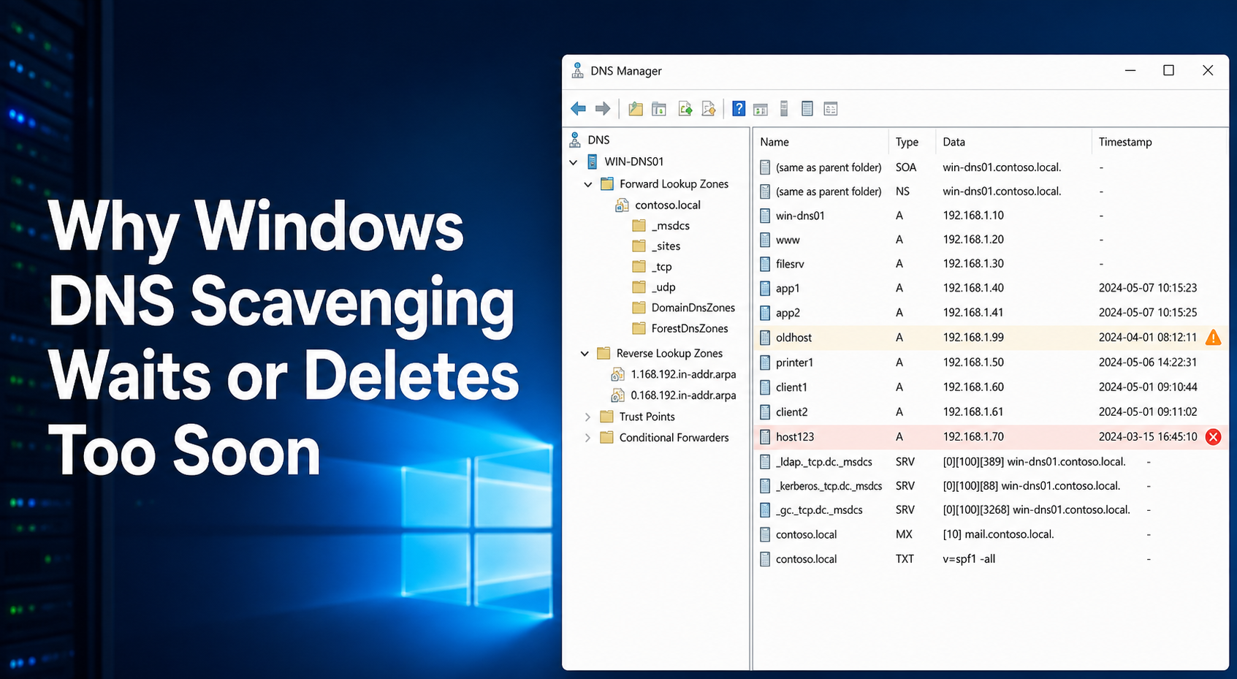Click the DNS root icon in tree
This screenshot has width=1237, height=679.
(x=575, y=140)
